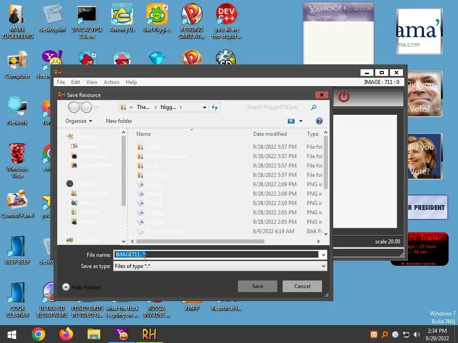Launch Firefox from the taskbar
The image size is (458, 343).
point(66,334)
